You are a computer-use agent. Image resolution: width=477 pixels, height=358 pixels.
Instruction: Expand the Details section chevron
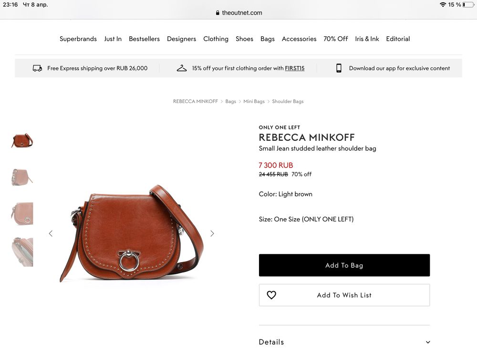pos(428,342)
